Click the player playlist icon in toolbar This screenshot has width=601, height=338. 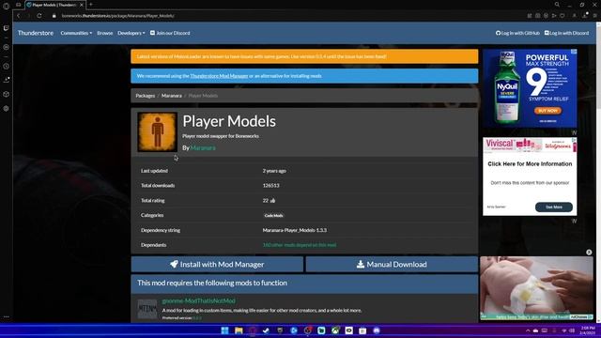(554, 16)
